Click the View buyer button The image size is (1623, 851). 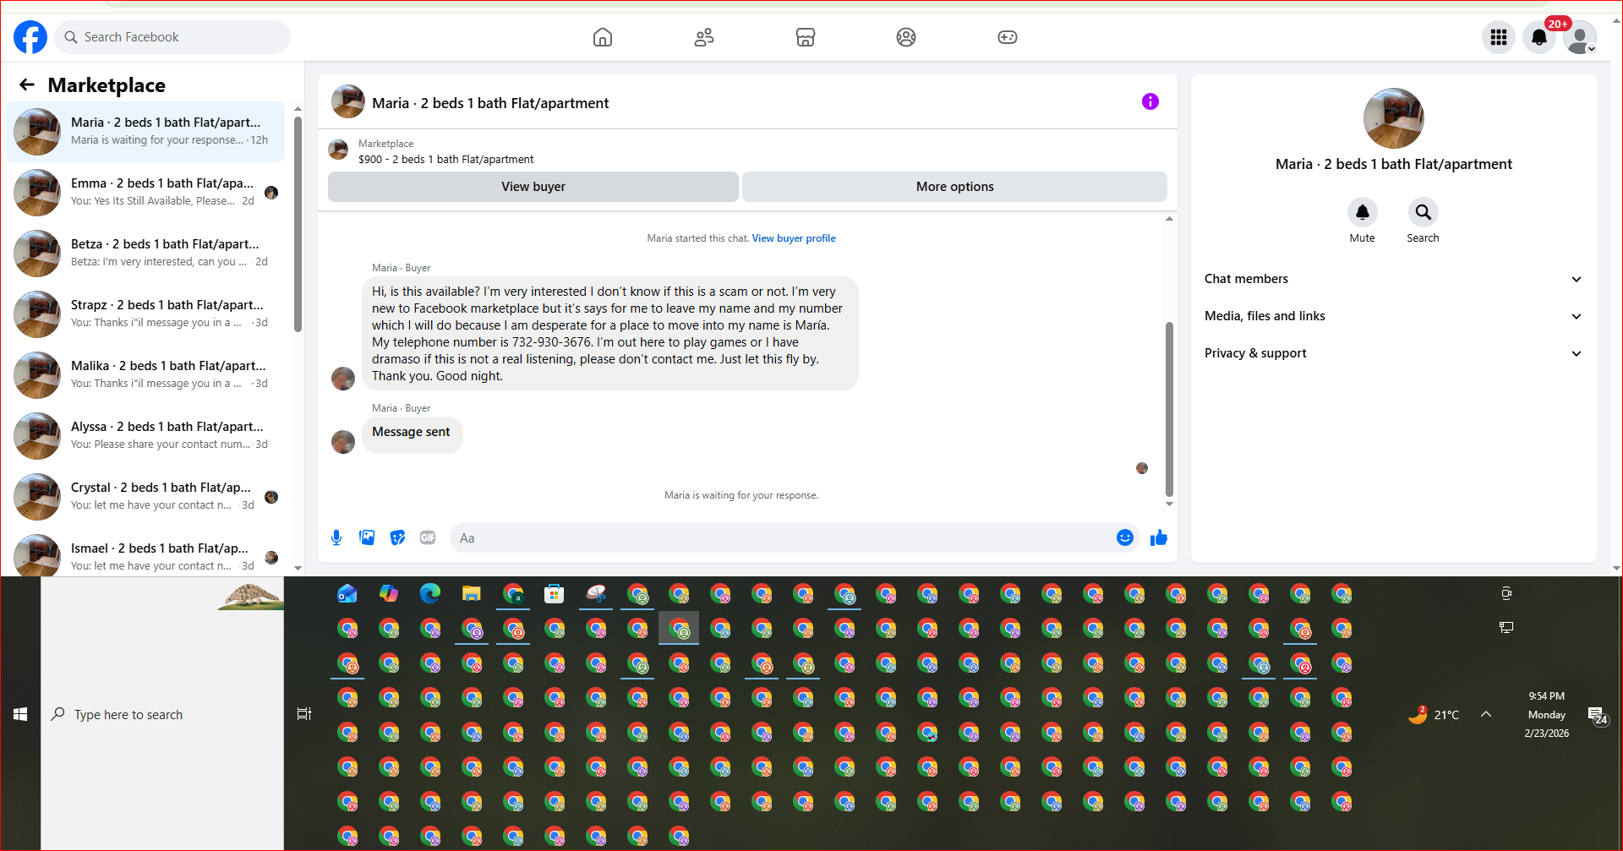533,187
